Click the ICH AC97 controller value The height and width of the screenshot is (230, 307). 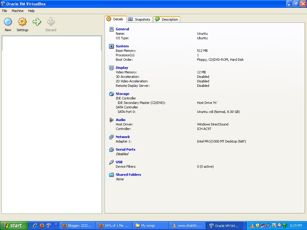pos(204,129)
